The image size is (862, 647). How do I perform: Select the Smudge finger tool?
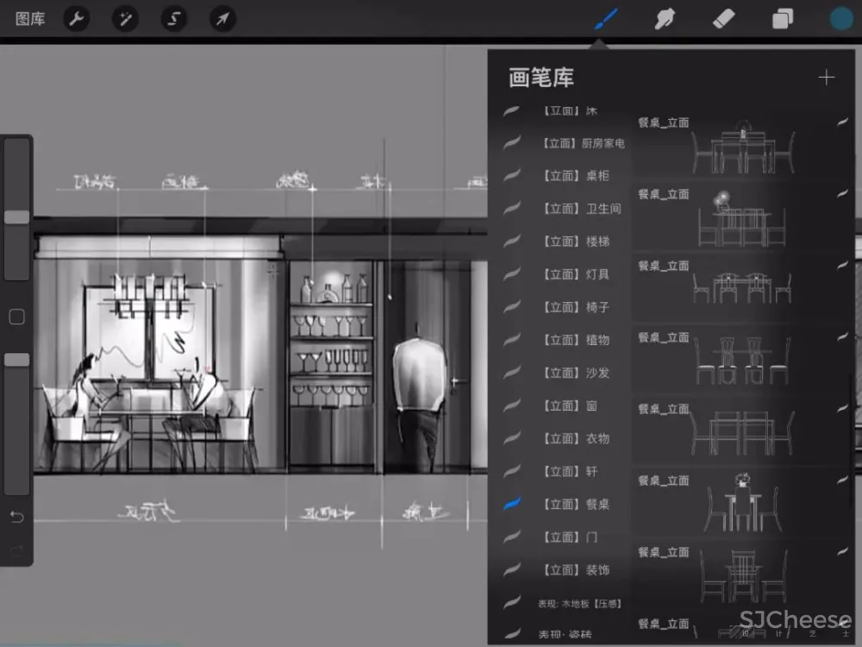tap(664, 19)
